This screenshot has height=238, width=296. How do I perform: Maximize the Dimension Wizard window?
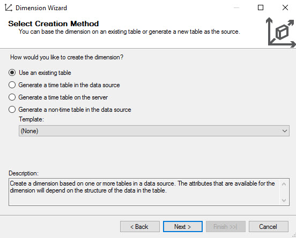[261, 7]
